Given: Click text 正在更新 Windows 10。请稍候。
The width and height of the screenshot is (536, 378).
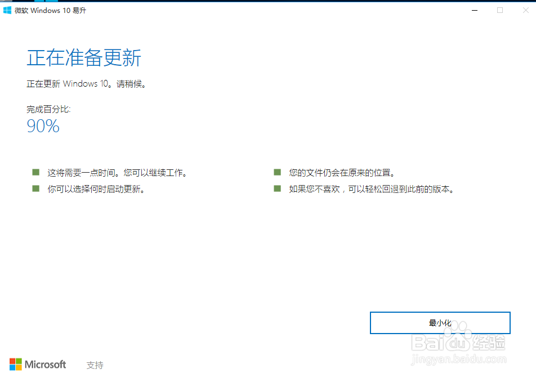Looking at the screenshot, I should pos(87,84).
